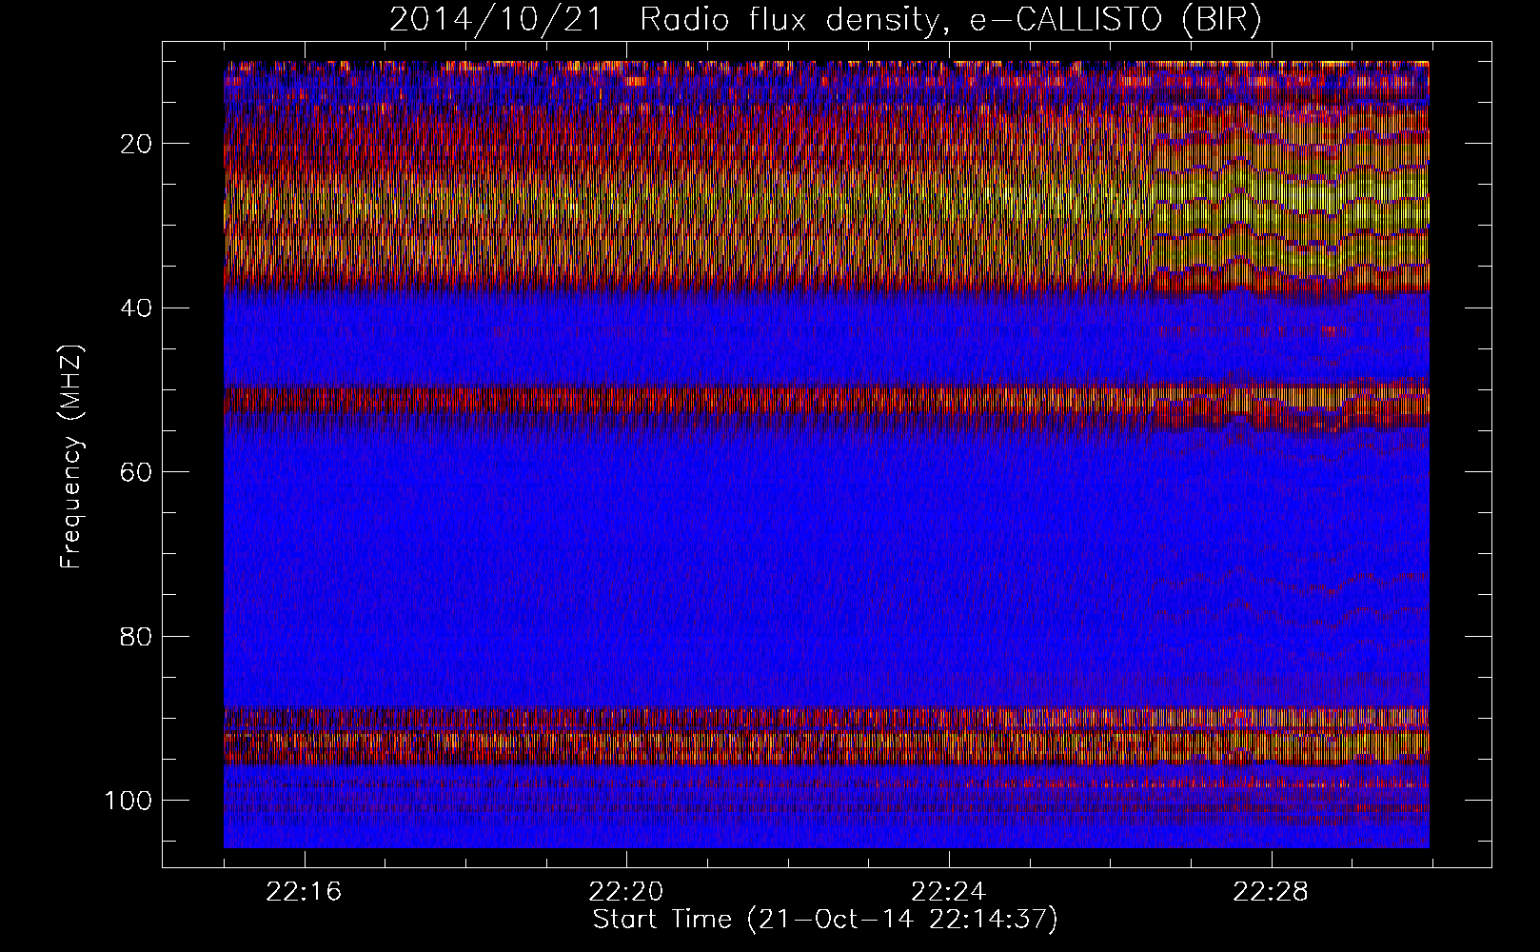Click the 'Start Time (21-Oct-14 22:14:37)' label
This screenshot has width=1540, height=952.
825,920
